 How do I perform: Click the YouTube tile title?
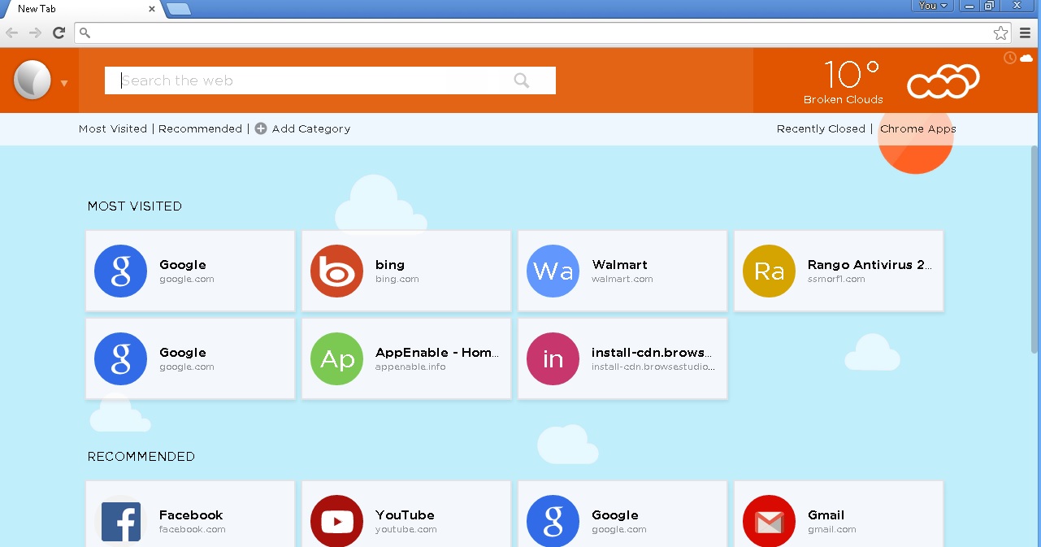(405, 514)
